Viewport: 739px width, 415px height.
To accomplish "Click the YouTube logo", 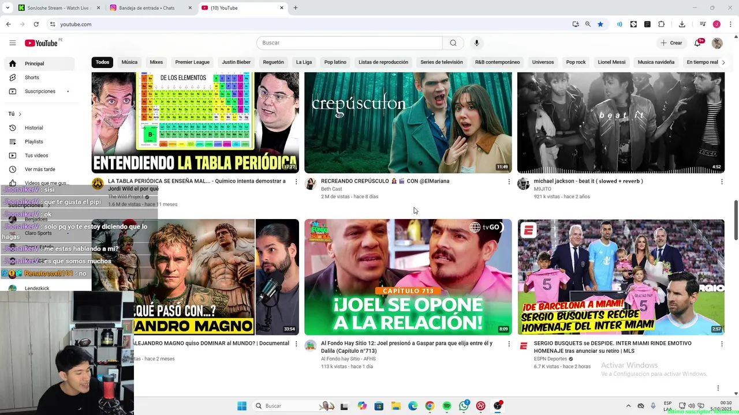I will 41,43.
